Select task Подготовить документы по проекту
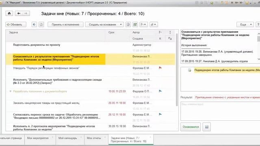 [37, 45]
